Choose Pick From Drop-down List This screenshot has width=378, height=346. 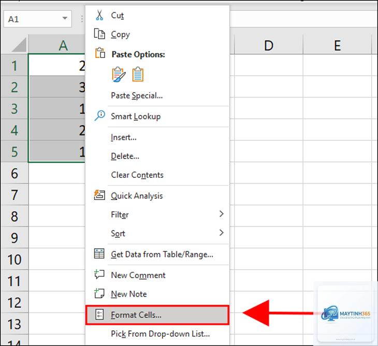[157, 334]
